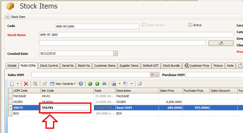Click row indicator arrow for UNITS row

coord(10,108)
